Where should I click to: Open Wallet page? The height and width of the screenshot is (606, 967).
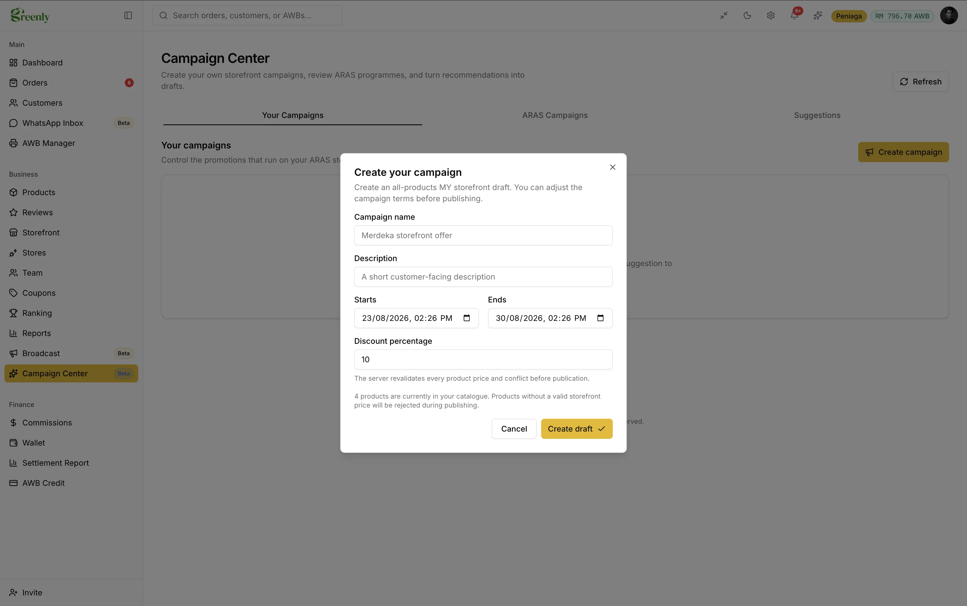(x=71, y=443)
